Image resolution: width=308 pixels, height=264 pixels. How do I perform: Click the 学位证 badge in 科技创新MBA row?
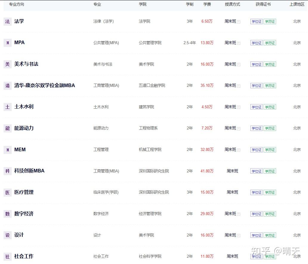click(257, 171)
